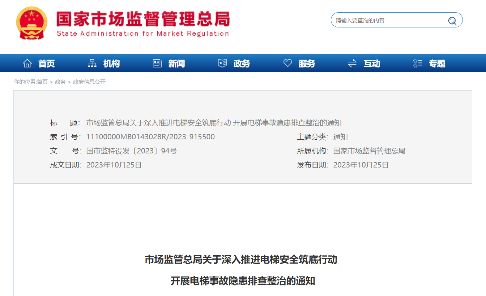Click the 标题 field title text
Viewport: 486px width, 296px height.
214,123
